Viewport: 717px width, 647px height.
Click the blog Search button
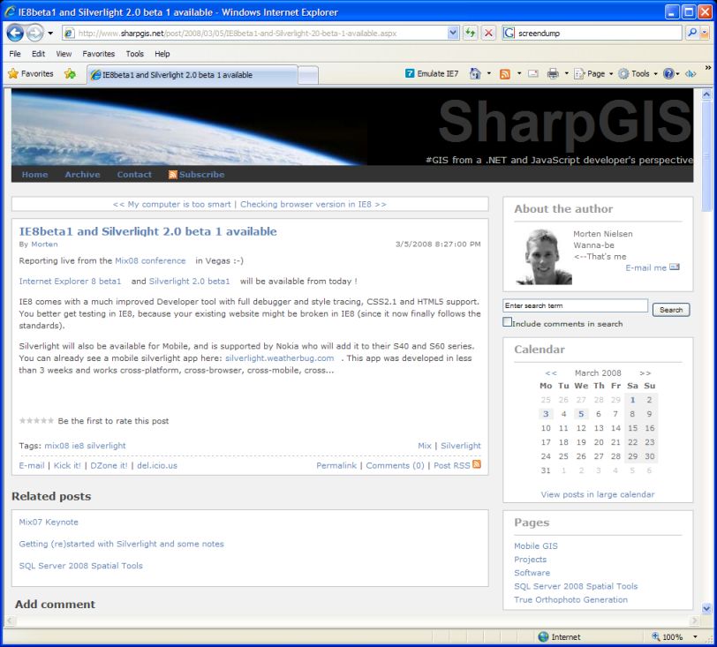671,310
